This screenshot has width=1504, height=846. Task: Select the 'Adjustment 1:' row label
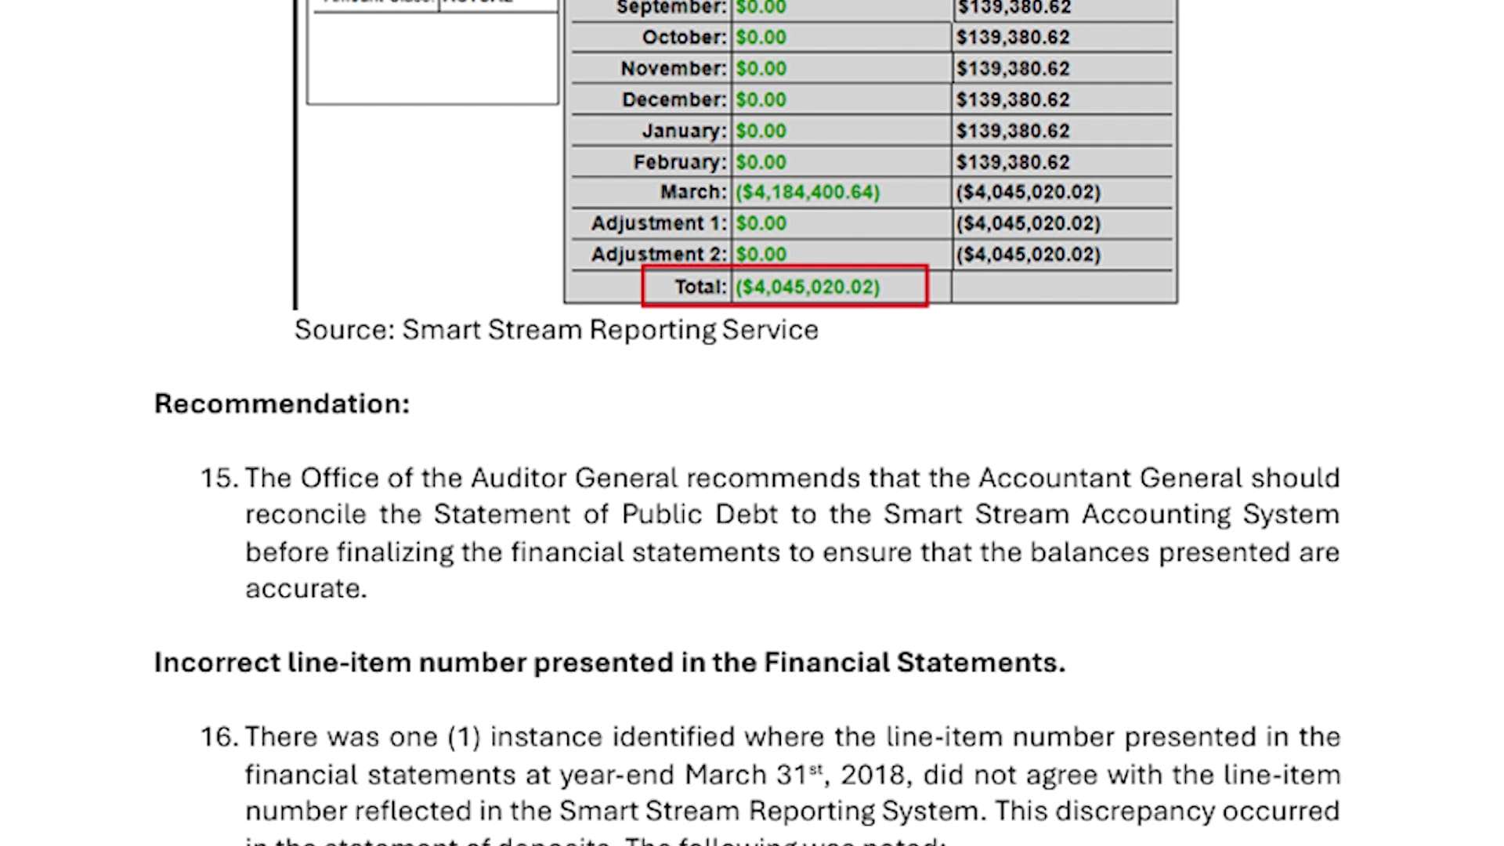(659, 224)
